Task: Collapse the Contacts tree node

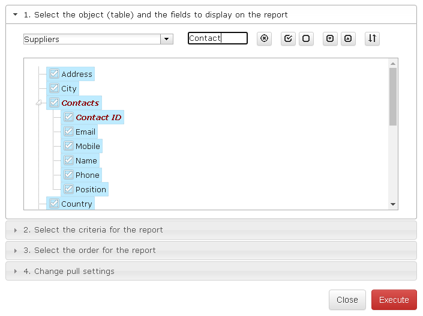Action: click(x=38, y=103)
